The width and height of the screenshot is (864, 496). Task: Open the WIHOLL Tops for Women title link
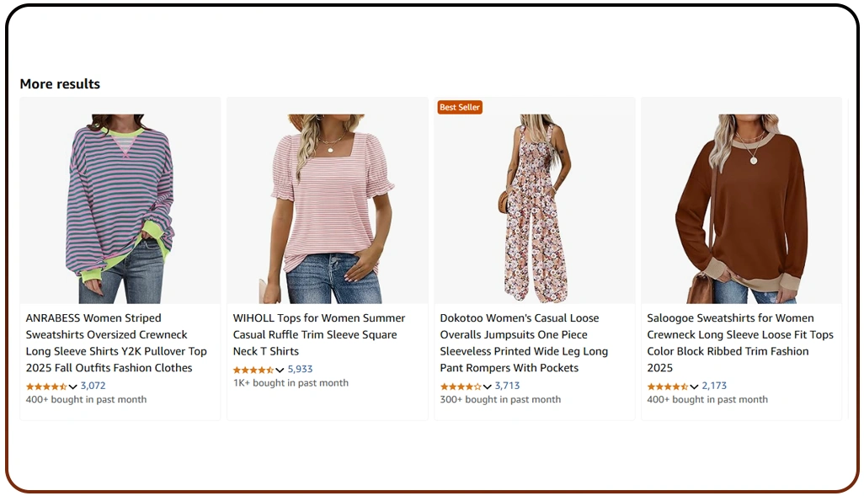(319, 334)
